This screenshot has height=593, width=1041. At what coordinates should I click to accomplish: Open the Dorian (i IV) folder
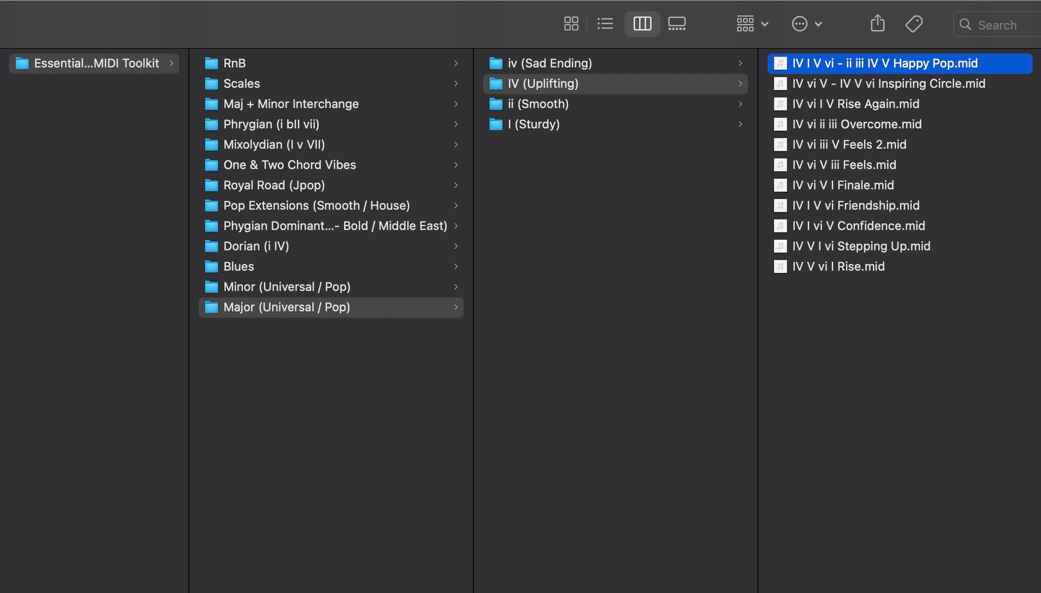coord(256,246)
